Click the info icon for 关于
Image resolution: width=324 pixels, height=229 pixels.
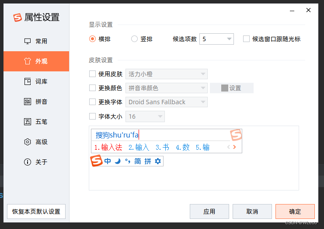(x=28, y=162)
